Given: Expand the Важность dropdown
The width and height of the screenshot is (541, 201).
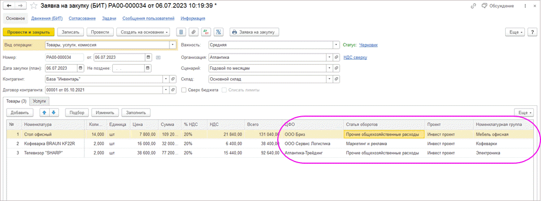Looking at the screenshot, I should (x=336, y=45).
